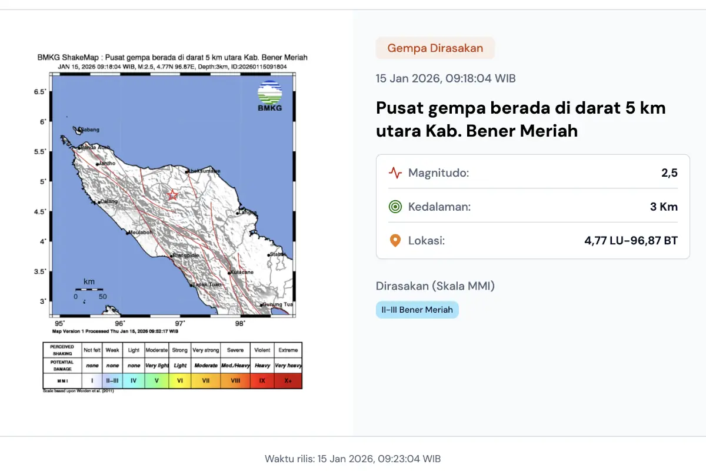Click the km scale bar on map
The image size is (706, 471).
pyautogui.click(x=89, y=290)
